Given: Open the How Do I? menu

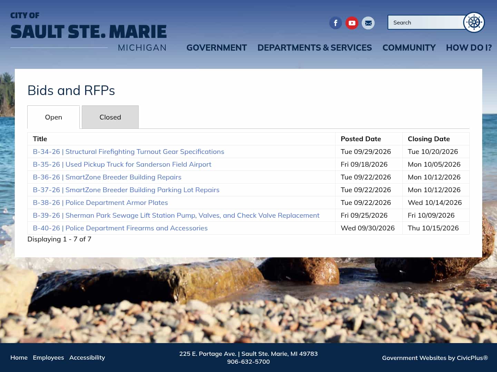Looking at the screenshot, I should 469,48.
